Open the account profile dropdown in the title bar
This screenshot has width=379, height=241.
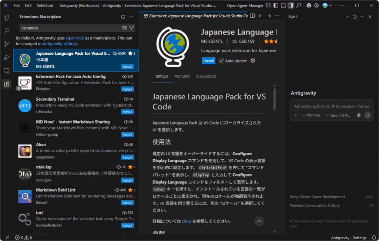click(x=327, y=6)
